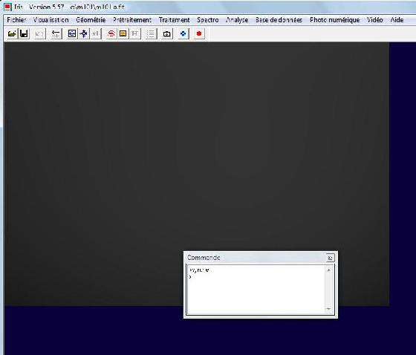
Task: Open the threshold sliders toolbar icon
Action: click(x=56, y=33)
